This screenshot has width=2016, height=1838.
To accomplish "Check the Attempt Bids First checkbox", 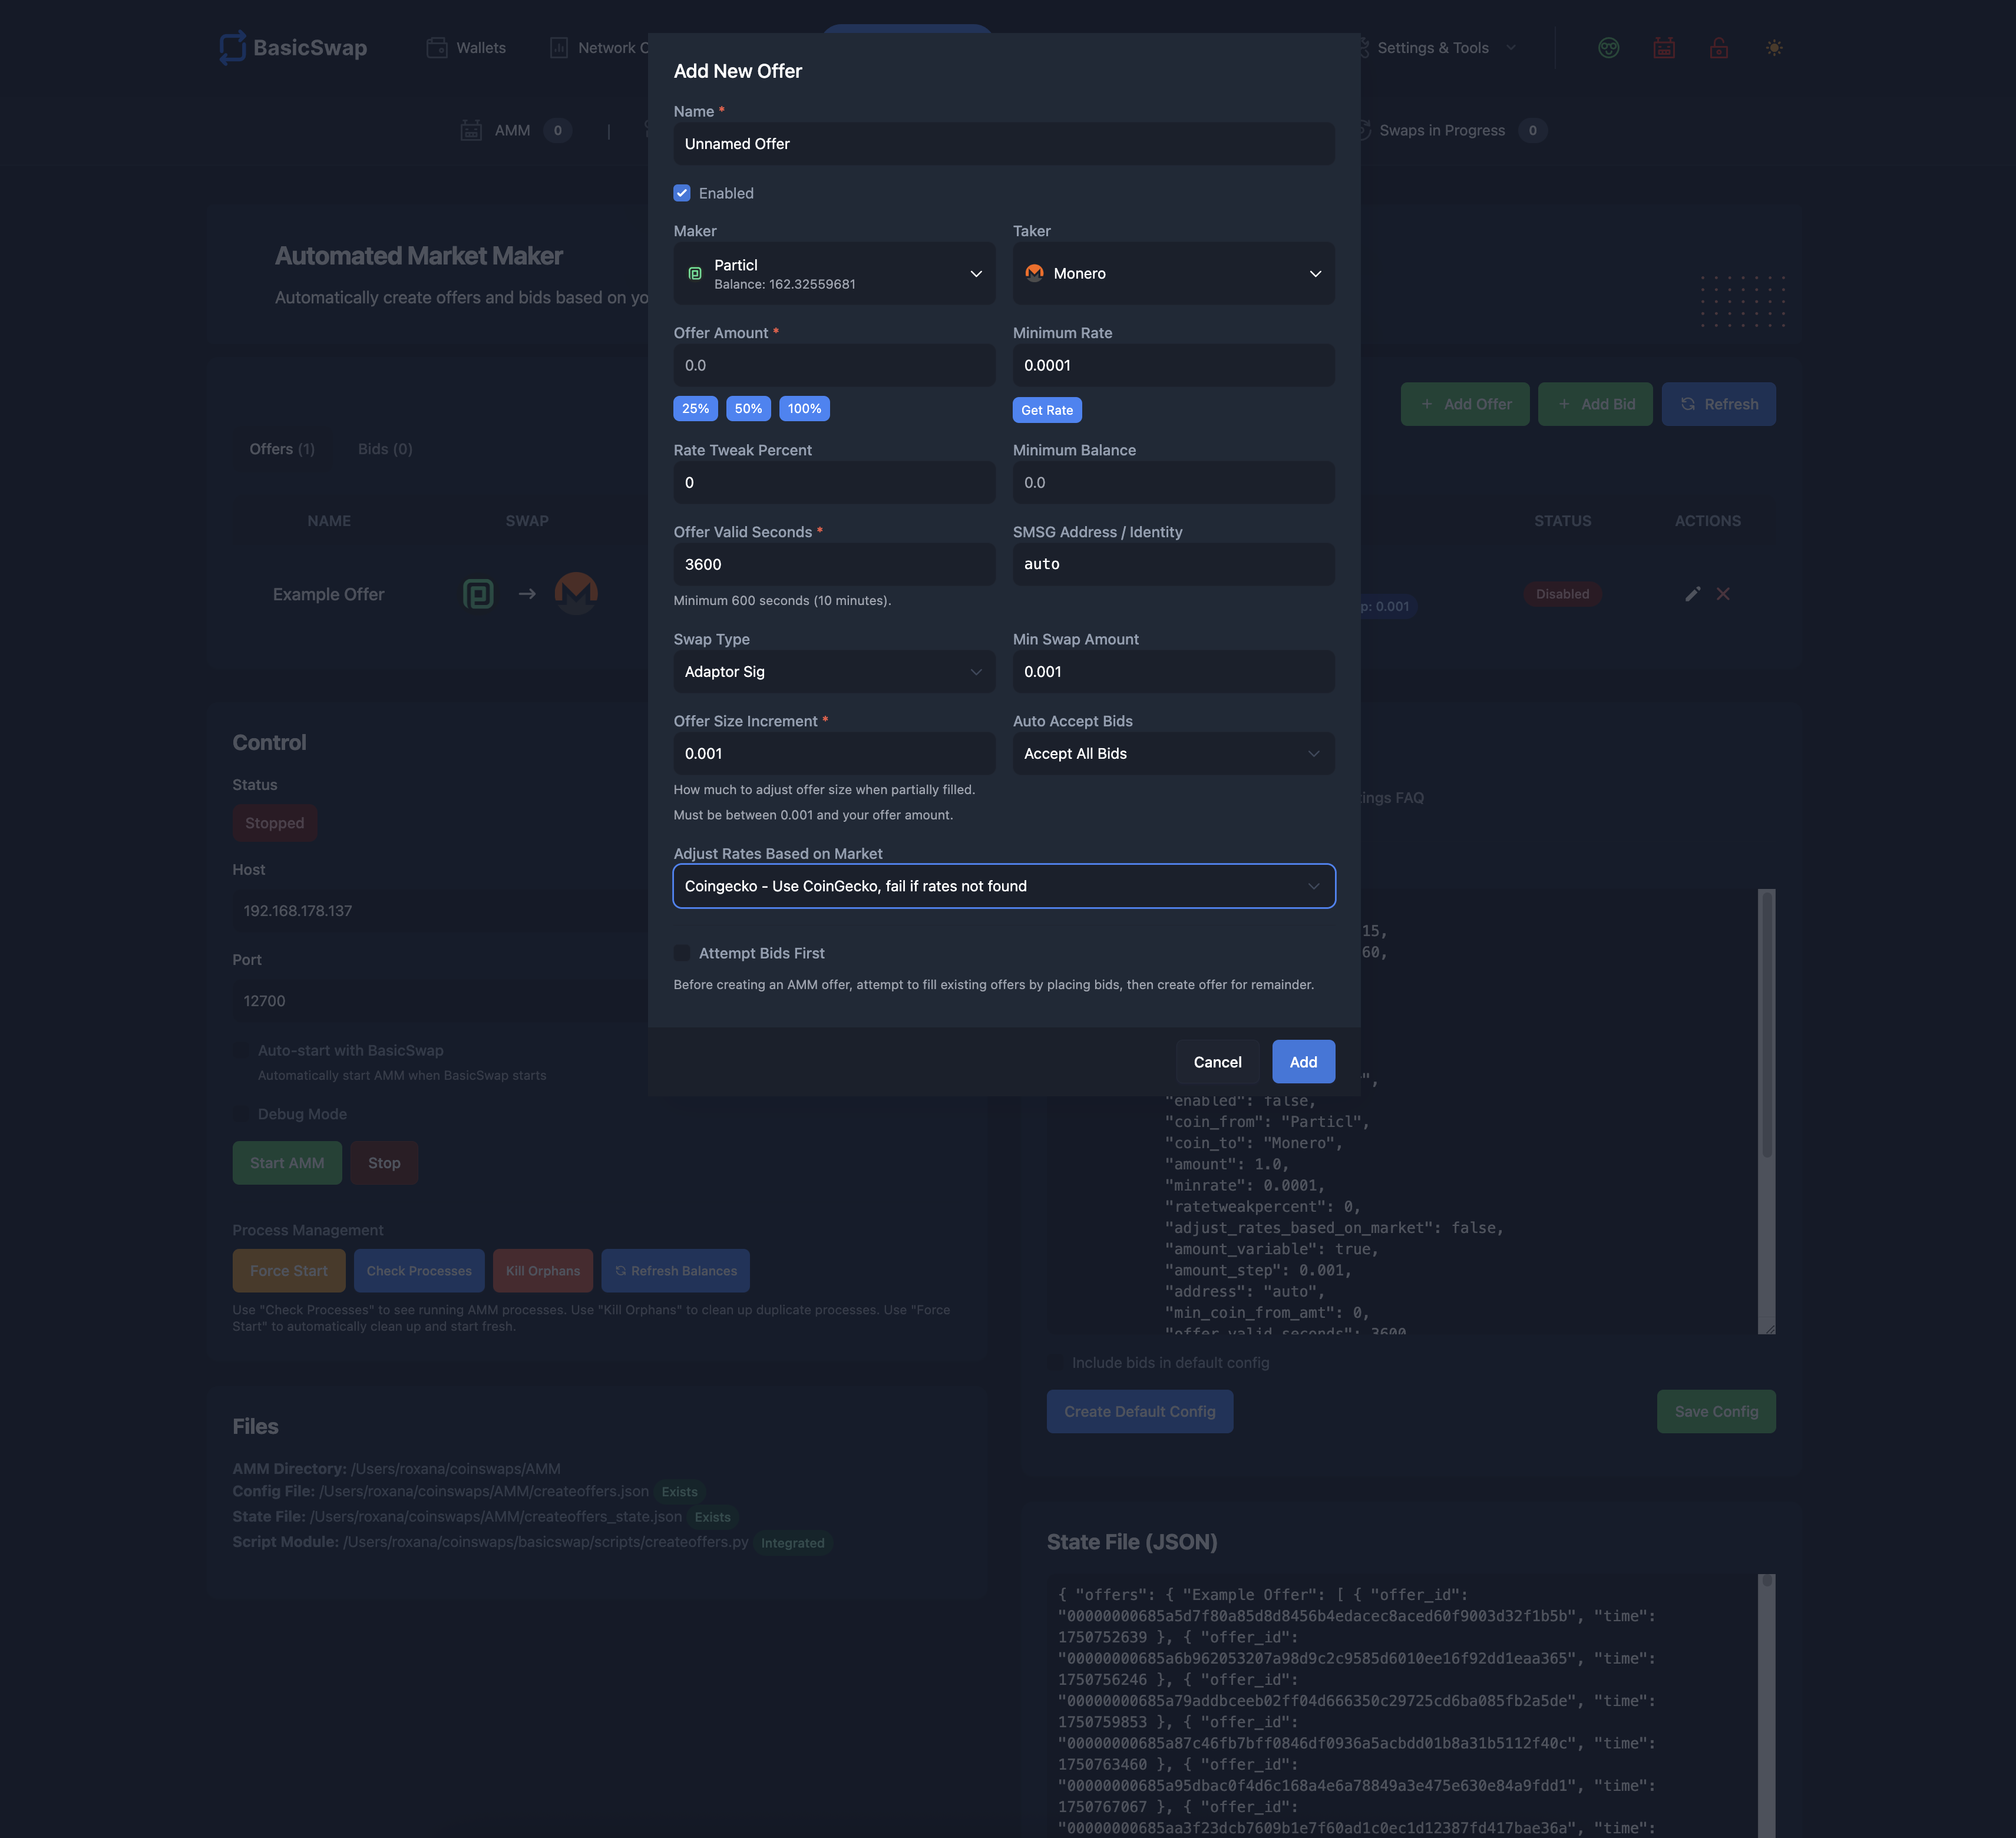I will [682, 953].
